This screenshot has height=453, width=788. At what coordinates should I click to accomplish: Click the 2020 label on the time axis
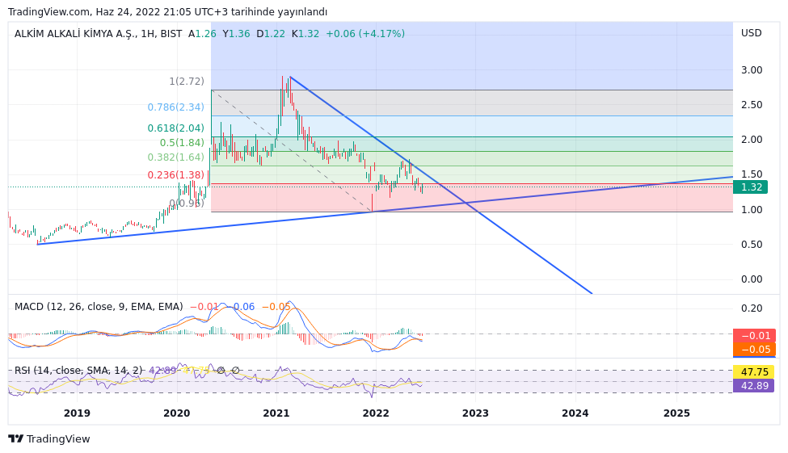pos(177,413)
